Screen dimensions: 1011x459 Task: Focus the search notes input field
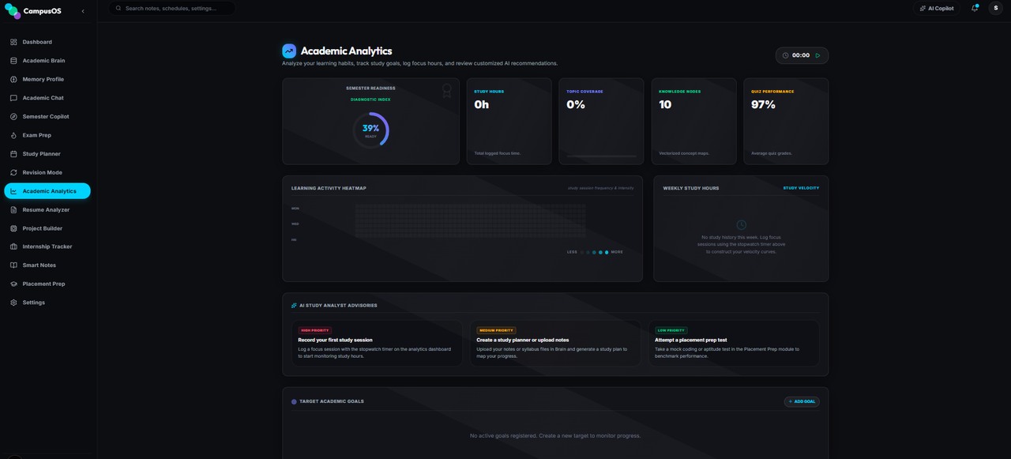tap(171, 9)
